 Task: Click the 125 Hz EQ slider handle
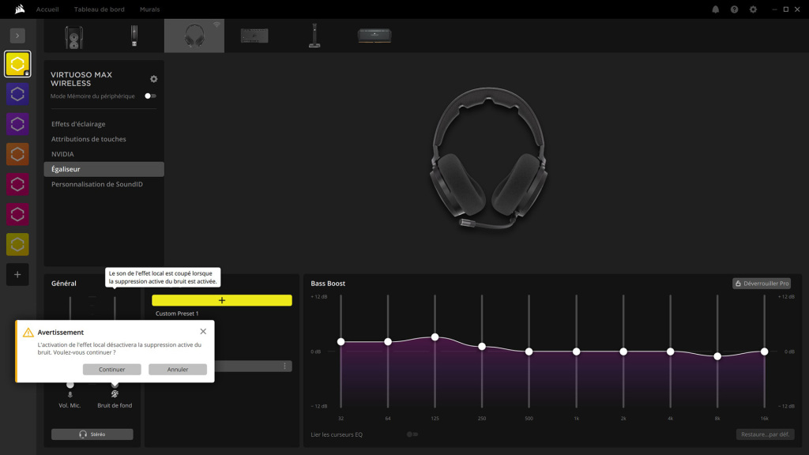pos(435,337)
